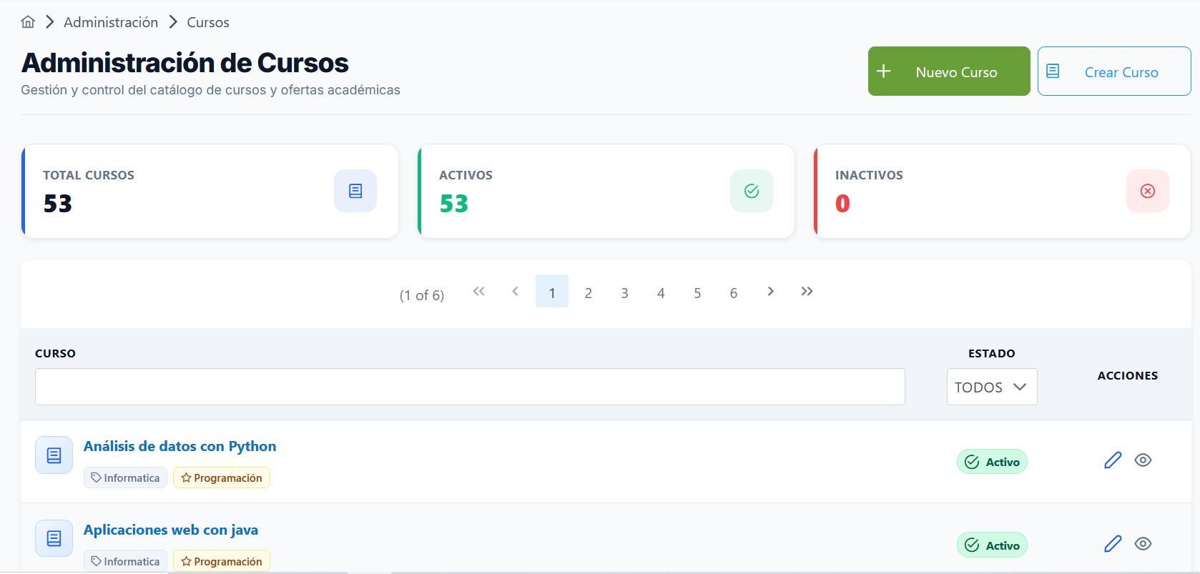Focus the Curso filter text field
The height and width of the screenshot is (574, 1200).
click(470, 387)
